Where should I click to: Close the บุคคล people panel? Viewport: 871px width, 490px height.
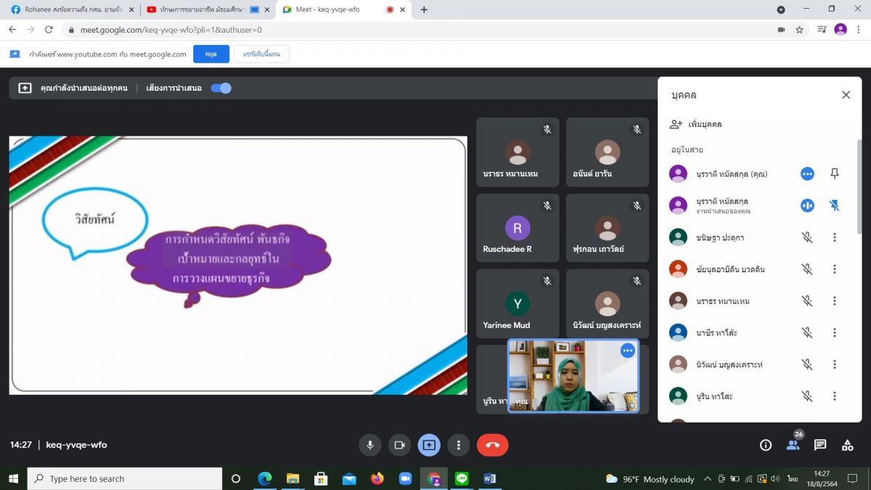[846, 95]
